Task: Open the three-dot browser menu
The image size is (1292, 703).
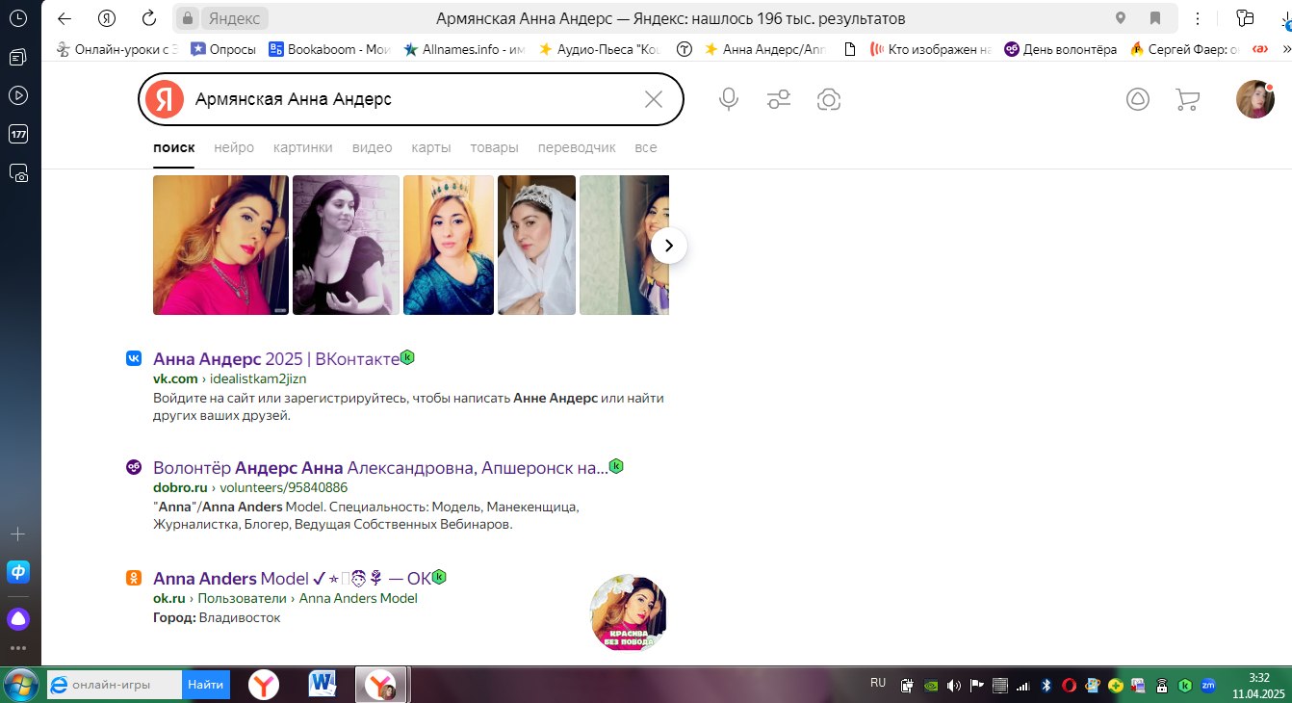Action: [1198, 18]
